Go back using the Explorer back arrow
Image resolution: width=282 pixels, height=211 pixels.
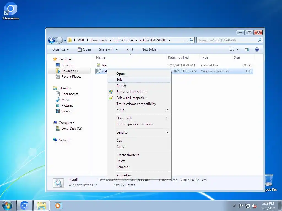point(51,40)
